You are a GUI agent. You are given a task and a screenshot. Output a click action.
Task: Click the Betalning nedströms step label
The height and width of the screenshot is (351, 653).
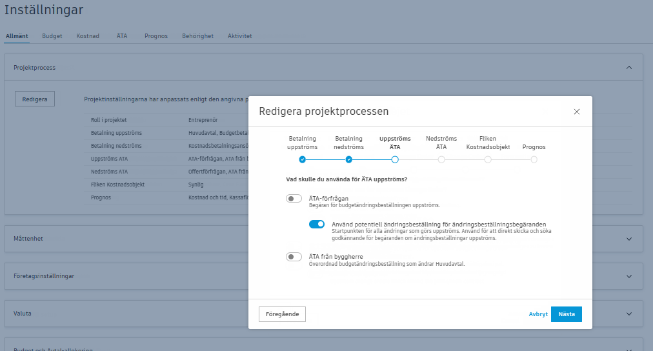click(348, 143)
